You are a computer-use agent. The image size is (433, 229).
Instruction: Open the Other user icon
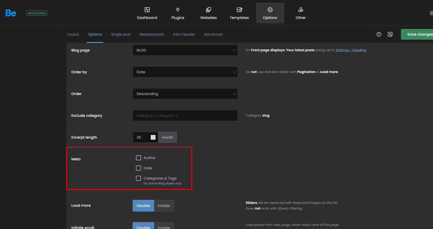click(301, 10)
